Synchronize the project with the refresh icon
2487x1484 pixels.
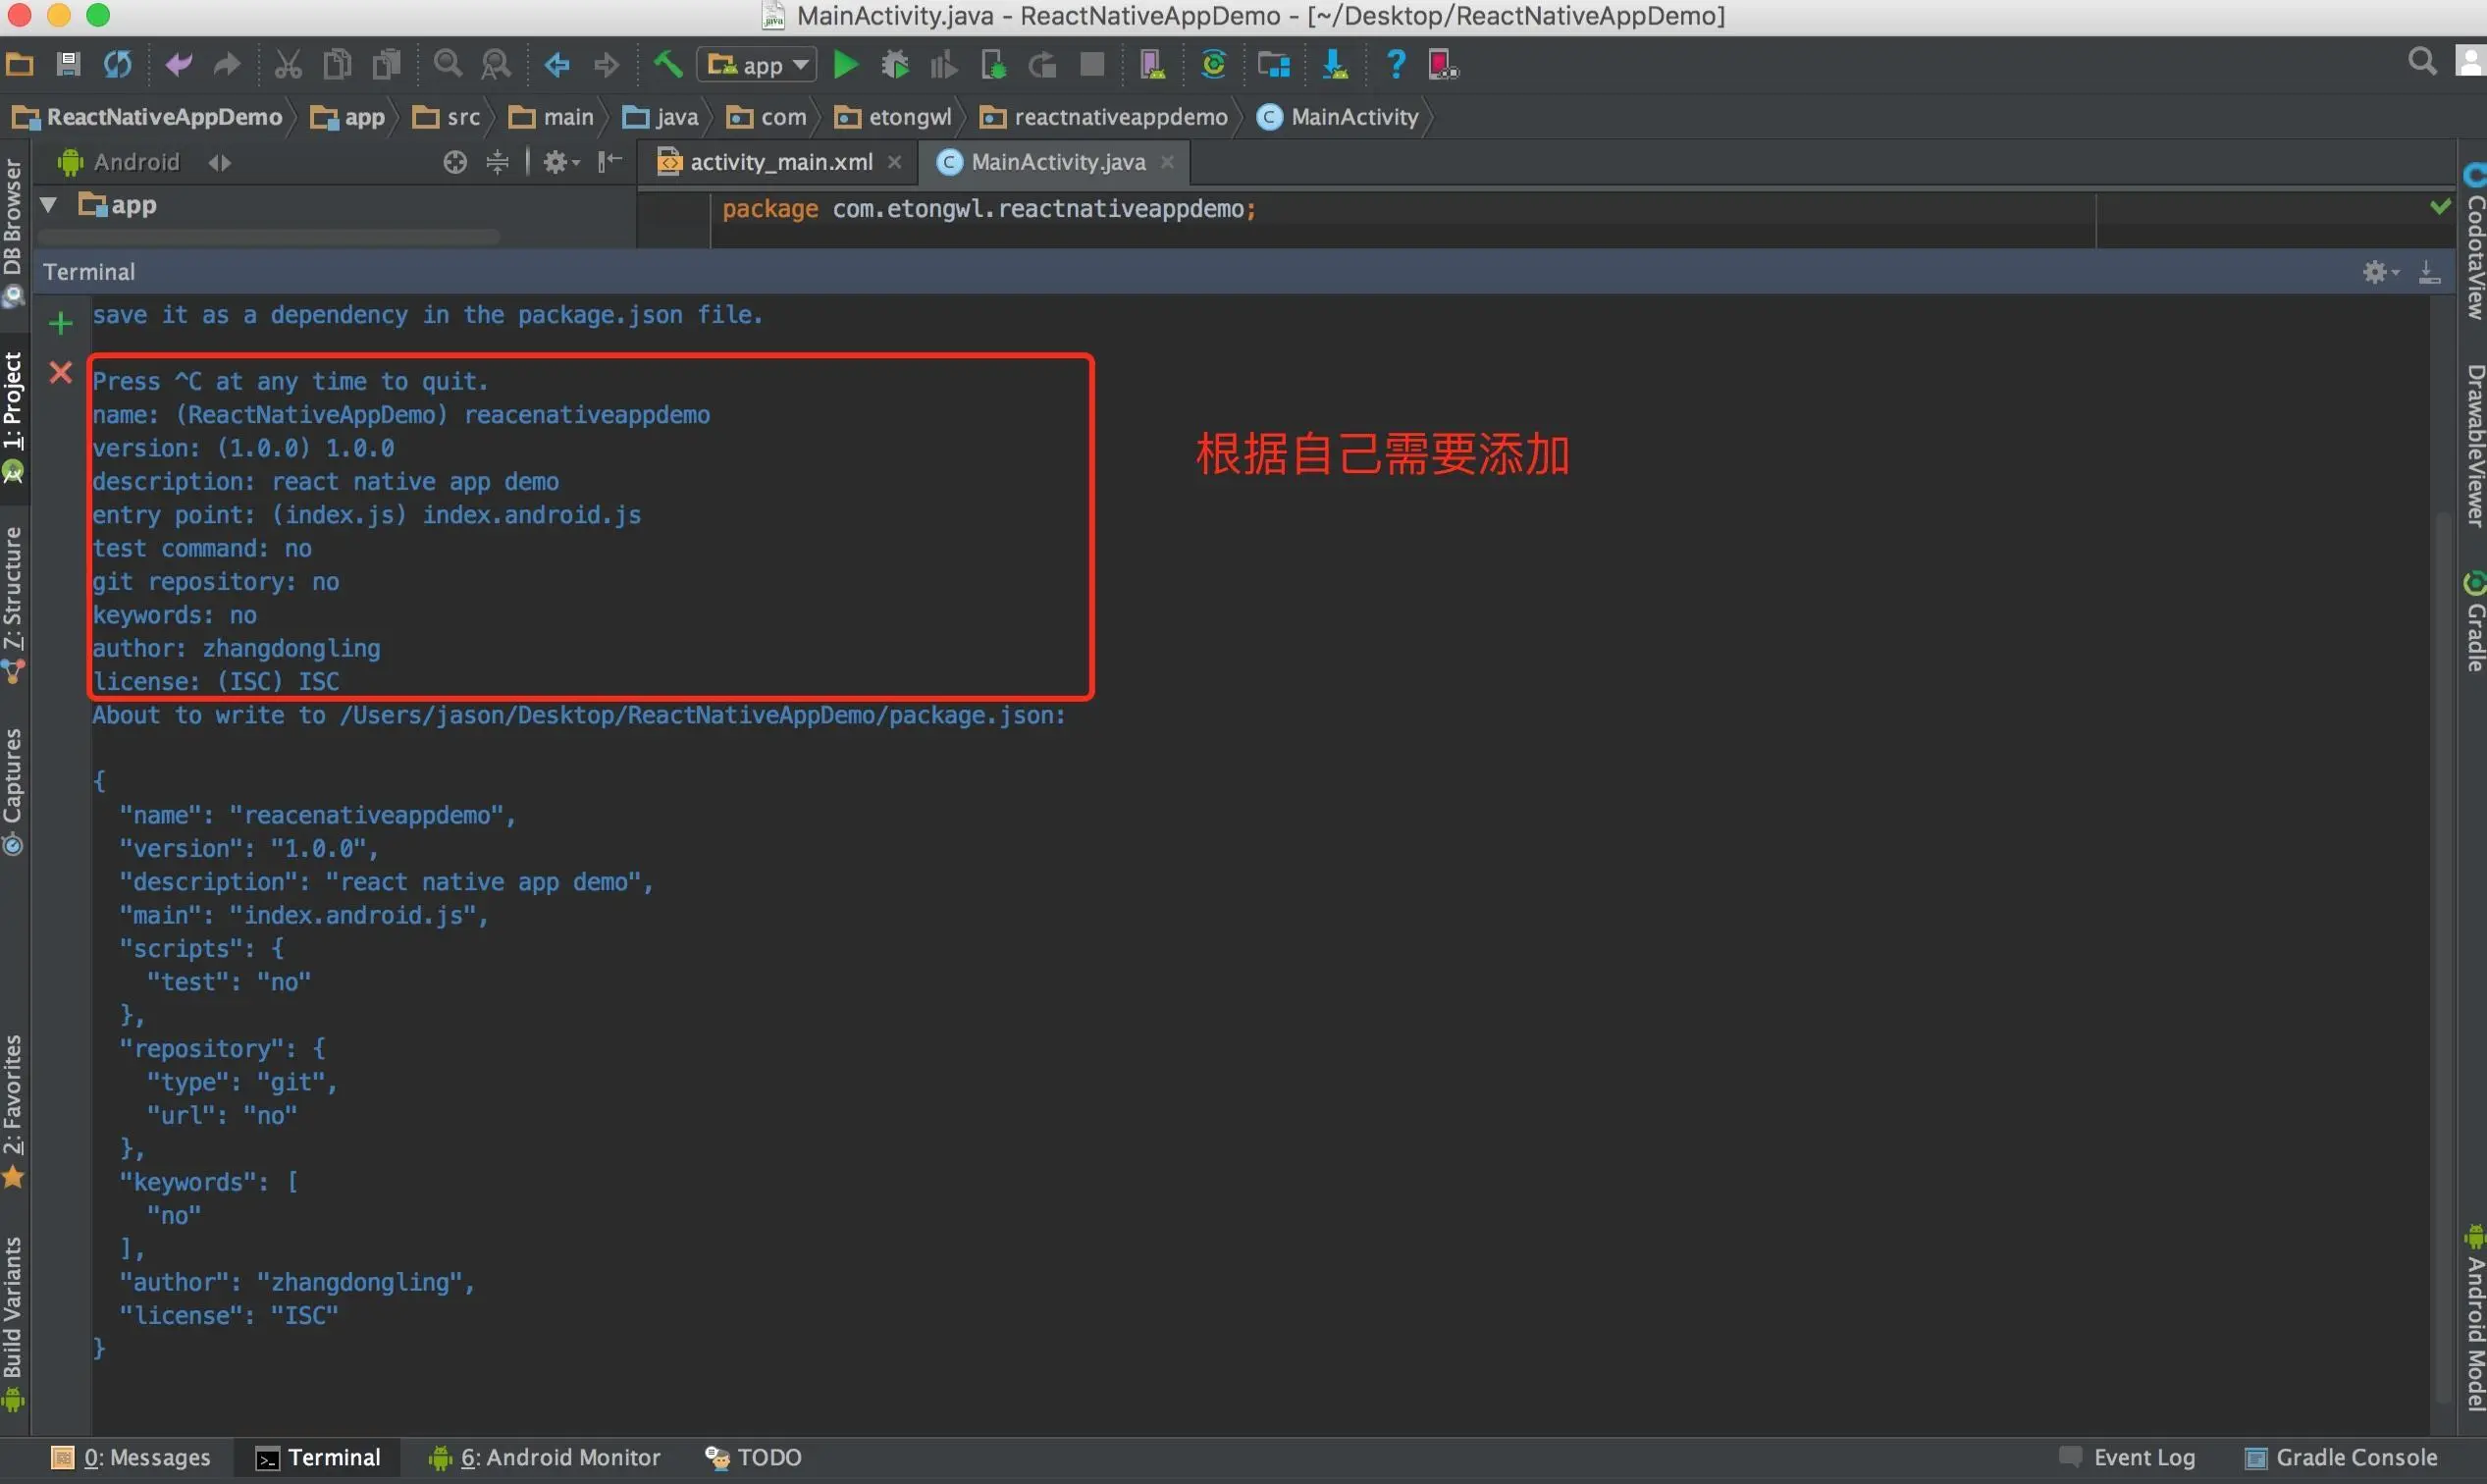tap(118, 65)
